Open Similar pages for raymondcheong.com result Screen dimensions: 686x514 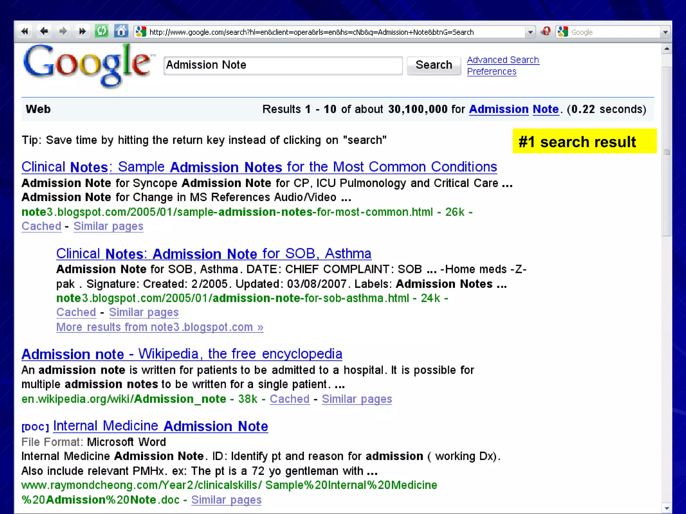click(226, 500)
